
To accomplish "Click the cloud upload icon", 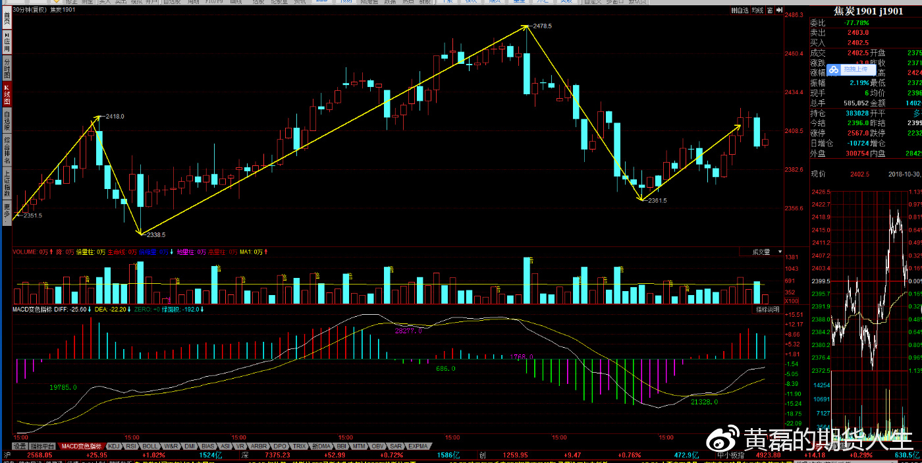I will point(834,70).
